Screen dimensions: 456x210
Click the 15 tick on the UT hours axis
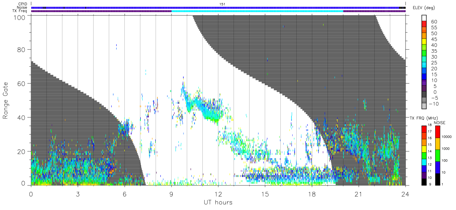point(265,194)
